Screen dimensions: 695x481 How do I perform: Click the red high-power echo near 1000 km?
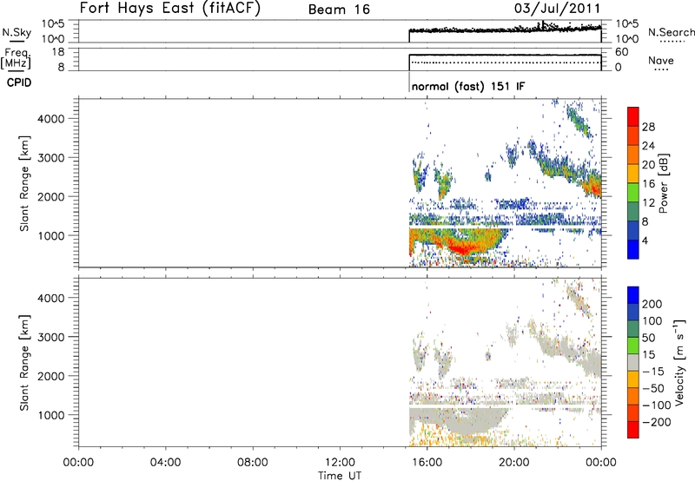pyautogui.click(x=462, y=248)
